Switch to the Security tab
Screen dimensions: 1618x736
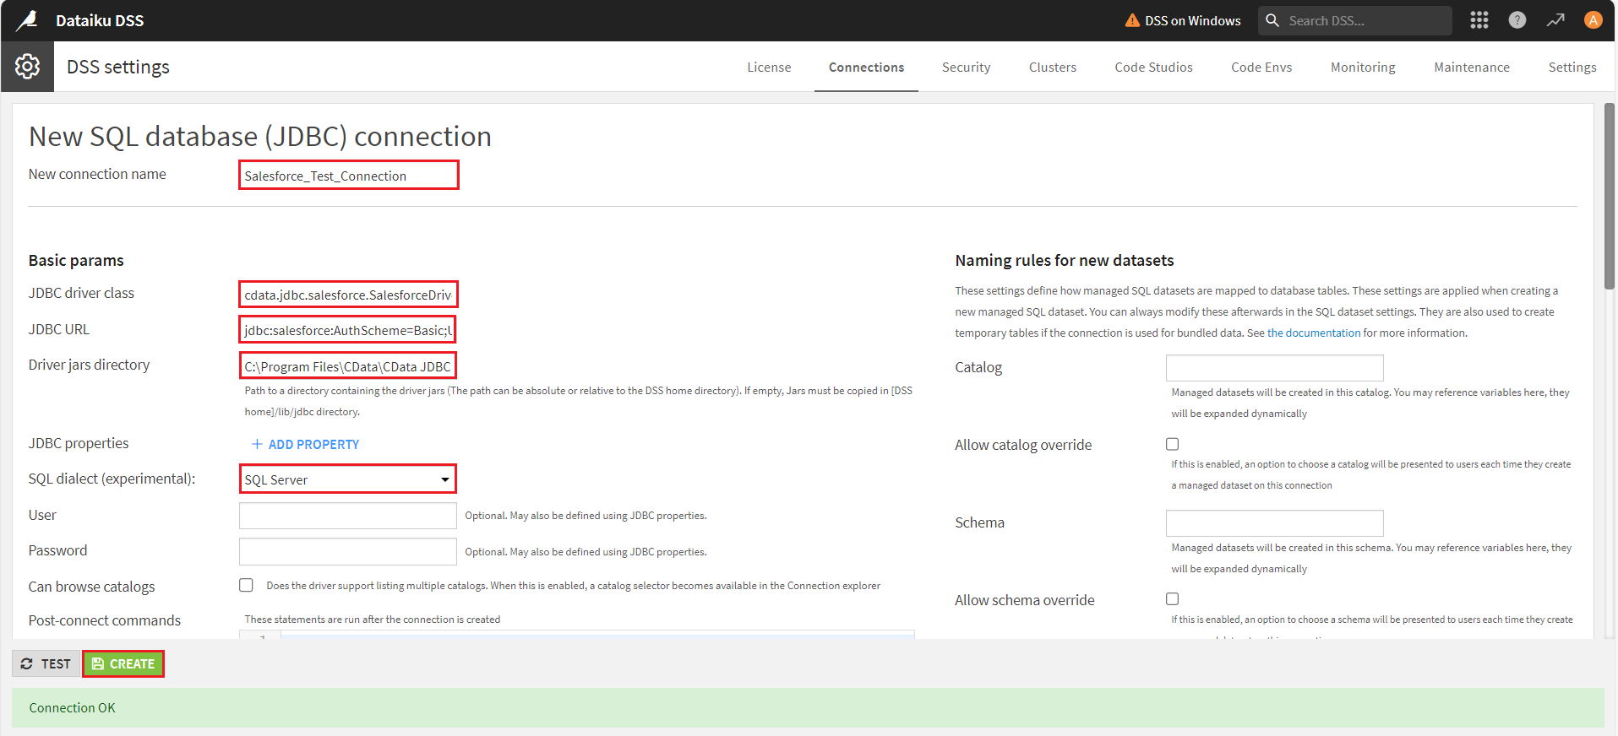point(966,68)
